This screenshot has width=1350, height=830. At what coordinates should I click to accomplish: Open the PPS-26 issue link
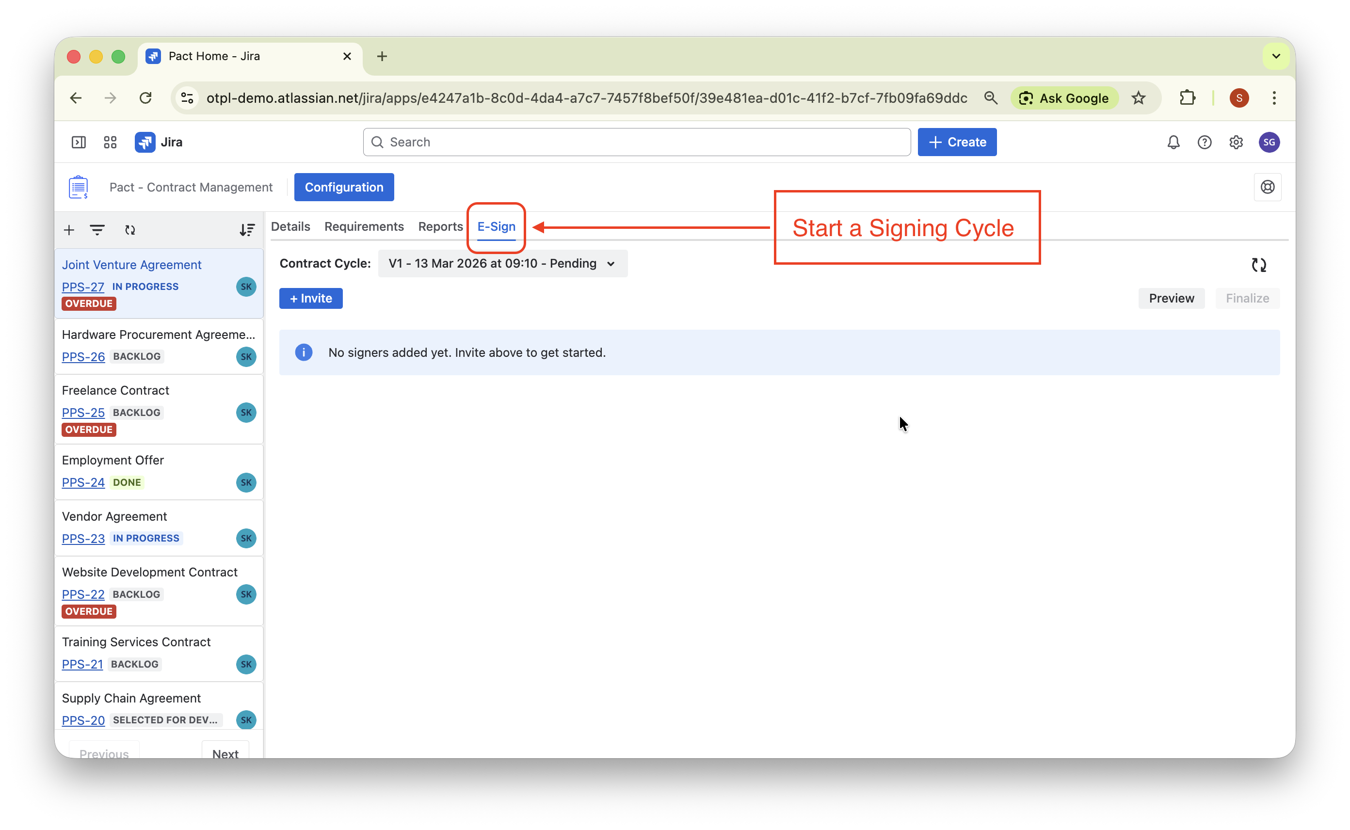(x=83, y=357)
